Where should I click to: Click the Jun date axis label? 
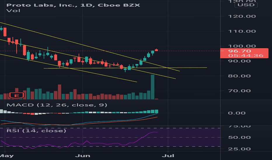(83, 156)
